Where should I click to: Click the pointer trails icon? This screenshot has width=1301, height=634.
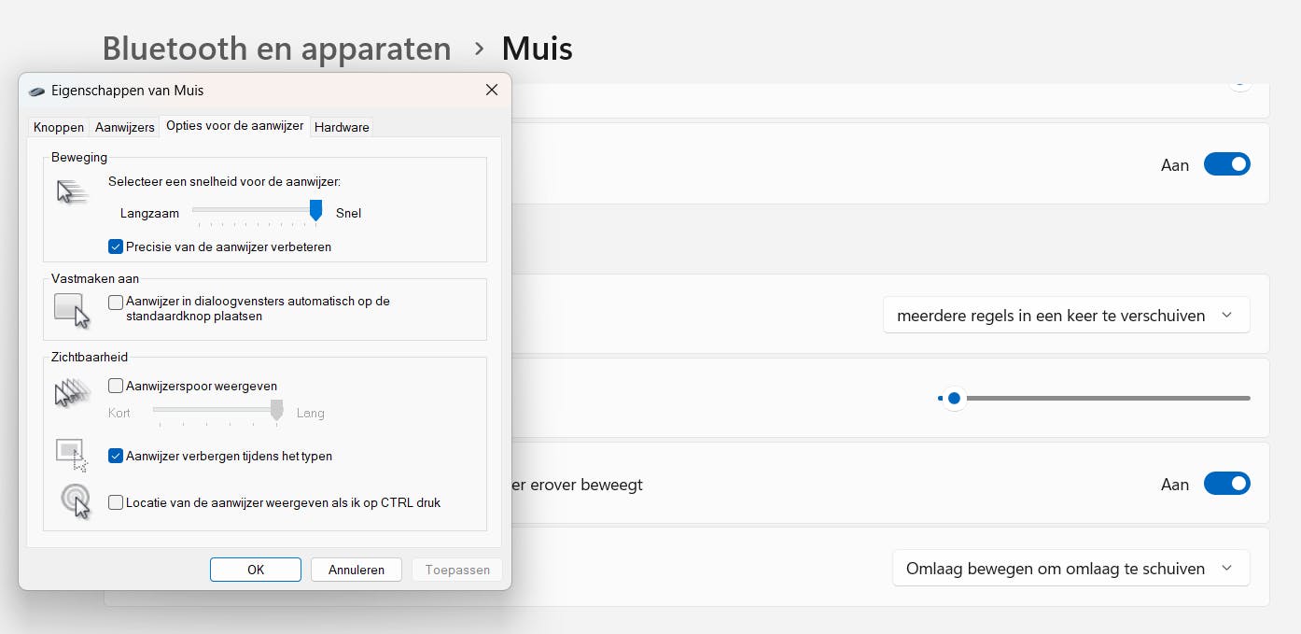point(72,393)
